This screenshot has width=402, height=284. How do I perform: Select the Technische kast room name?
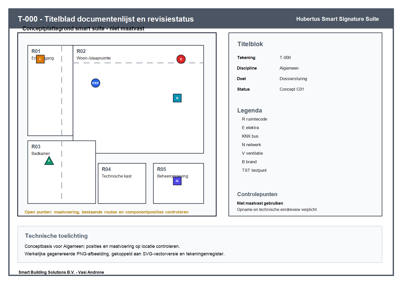(x=117, y=176)
